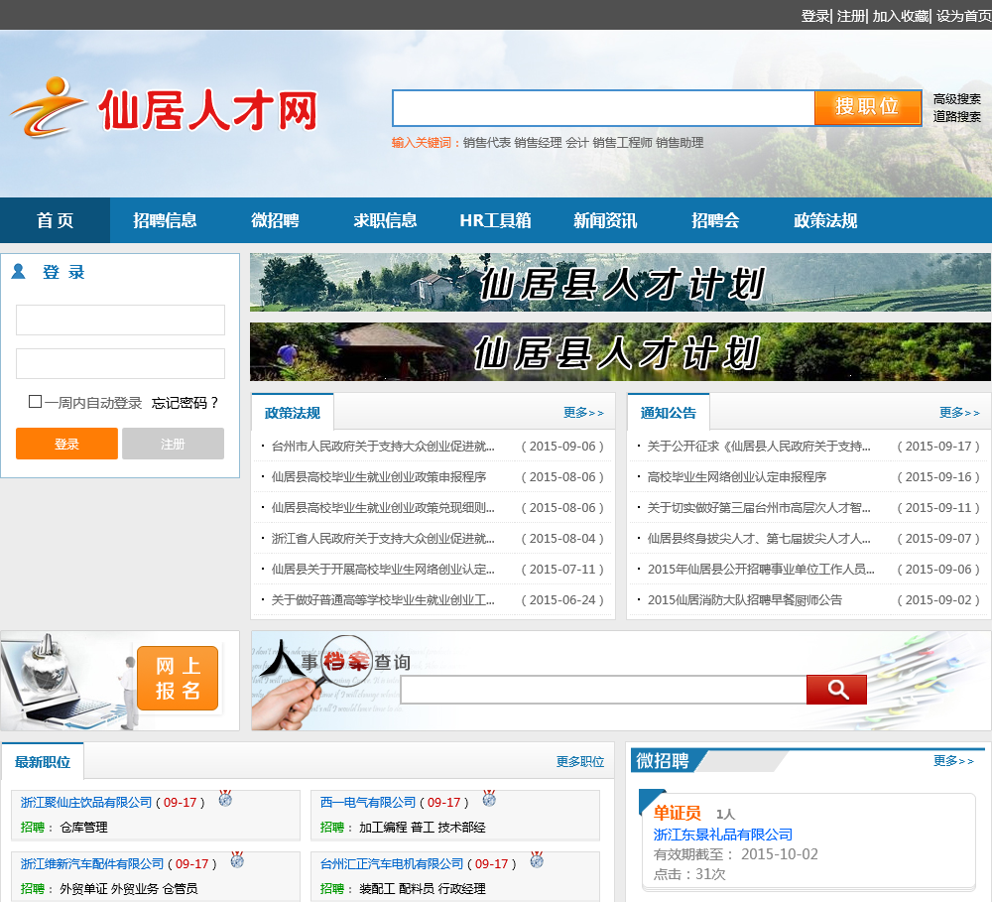The height and width of the screenshot is (902, 992).
Task: Open 高级搜索 link beside search box
Action: [956, 99]
